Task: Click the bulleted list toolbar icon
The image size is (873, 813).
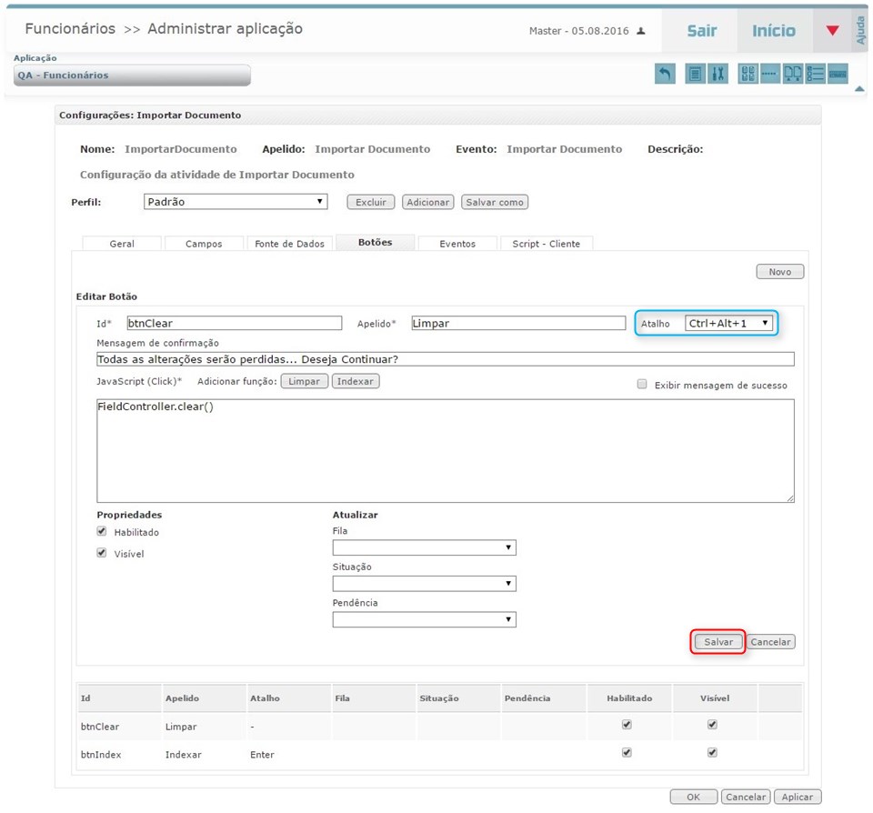Action: (x=816, y=75)
